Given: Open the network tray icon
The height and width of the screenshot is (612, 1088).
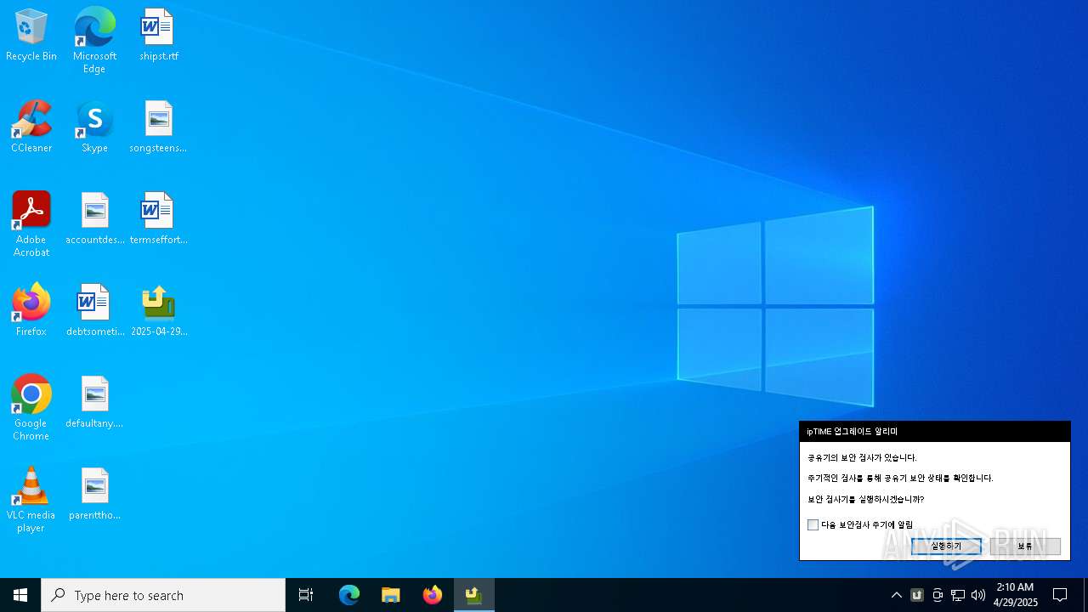Looking at the screenshot, I should tap(958, 595).
